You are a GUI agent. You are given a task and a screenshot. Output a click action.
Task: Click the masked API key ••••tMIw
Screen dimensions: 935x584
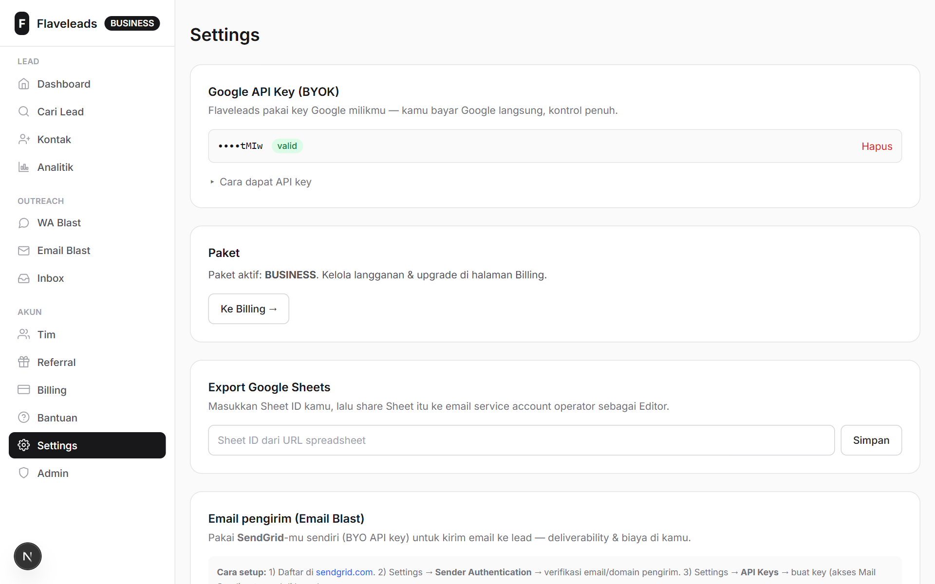pyautogui.click(x=241, y=146)
